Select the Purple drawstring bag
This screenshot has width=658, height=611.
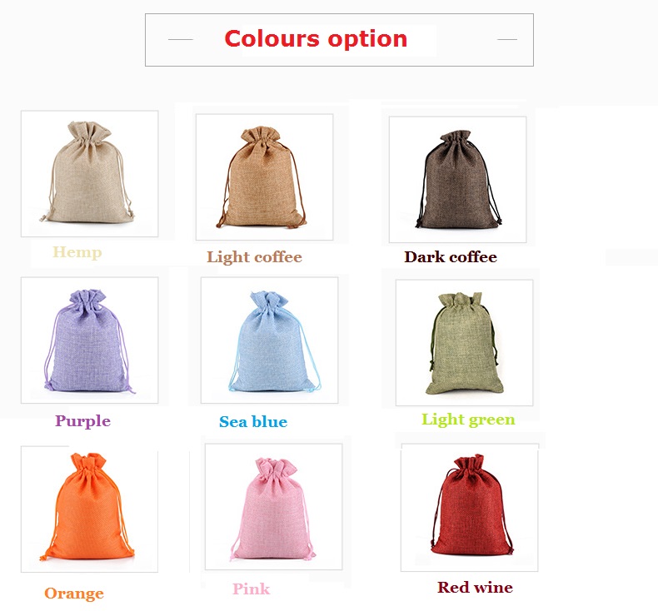tap(89, 340)
